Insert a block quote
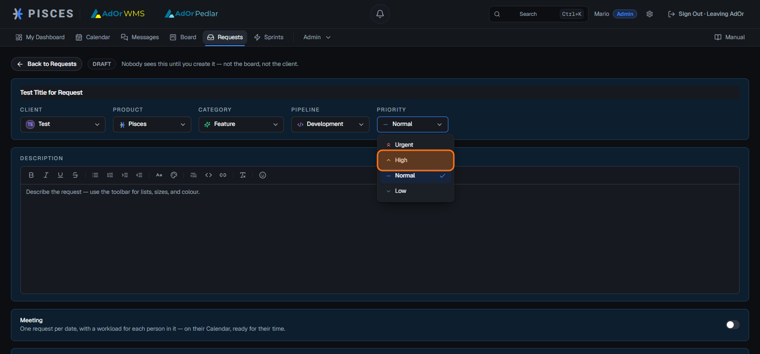Image resolution: width=760 pixels, height=354 pixels. pyautogui.click(x=194, y=175)
